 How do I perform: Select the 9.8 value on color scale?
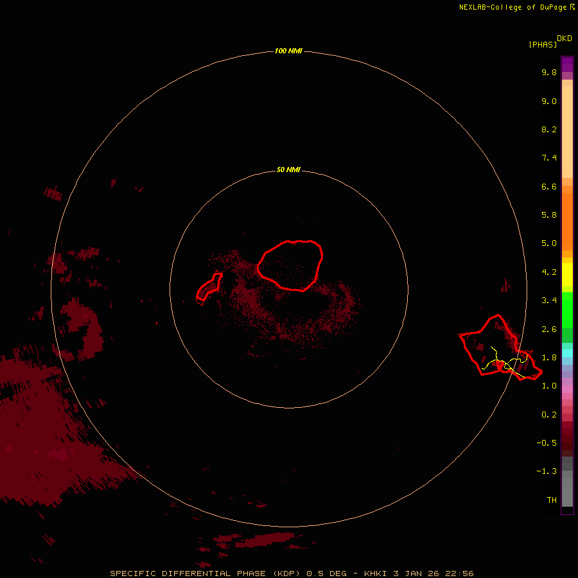coord(549,72)
